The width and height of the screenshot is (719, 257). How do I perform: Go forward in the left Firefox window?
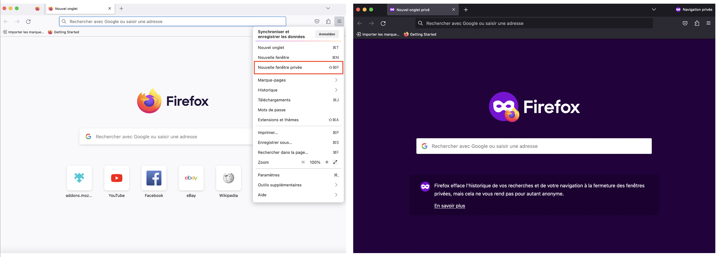(17, 21)
